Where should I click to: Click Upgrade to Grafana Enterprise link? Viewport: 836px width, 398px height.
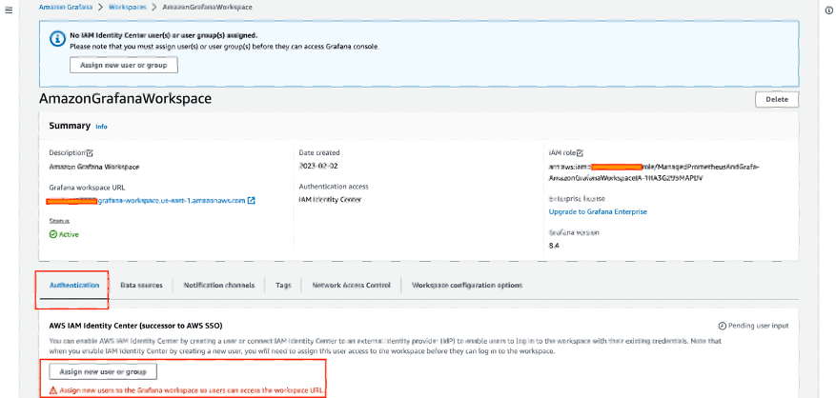tap(598, 211)
